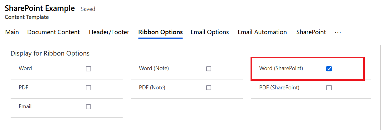The width and height of the screenshot is (385, 135).
Task: Go to the Header/Footer tab
Action: (x=109, y=32)
